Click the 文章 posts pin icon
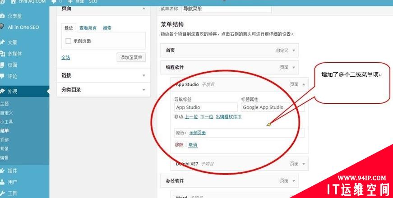Viewport: 393px width, 198px height. pos(2,42)
